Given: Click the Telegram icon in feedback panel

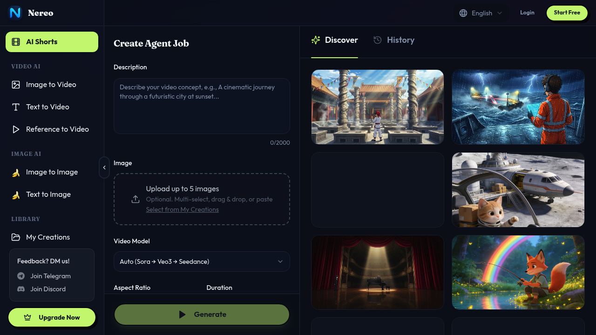Looking at the screenshot, I should [x=20, y=276].
